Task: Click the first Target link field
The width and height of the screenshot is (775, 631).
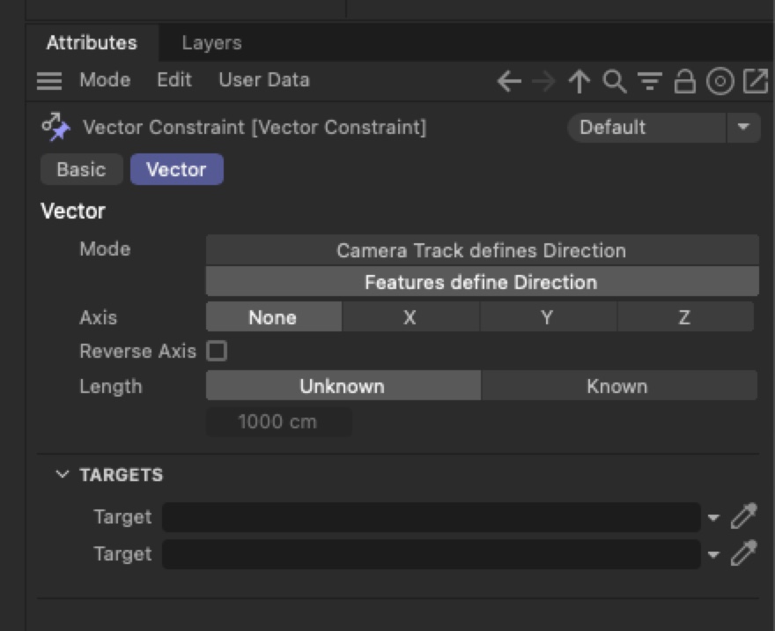Action: click(431, 517)
